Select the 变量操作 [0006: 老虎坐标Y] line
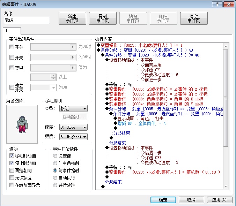The width and height of the screenshot is (236, 206). (156, 94)
